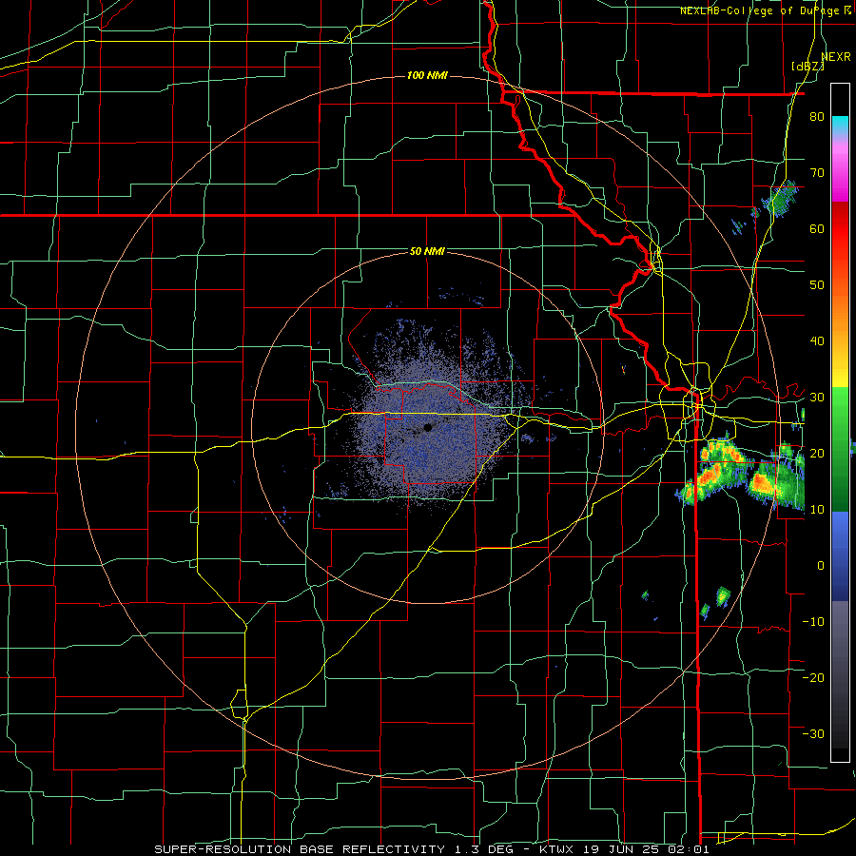Click the 50 dBZ scale value
Image resolution: width=856 pixels, height=856 pixels.
[x=817, y=285]
